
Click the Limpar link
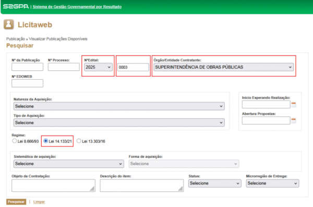(x=39, y=202)
